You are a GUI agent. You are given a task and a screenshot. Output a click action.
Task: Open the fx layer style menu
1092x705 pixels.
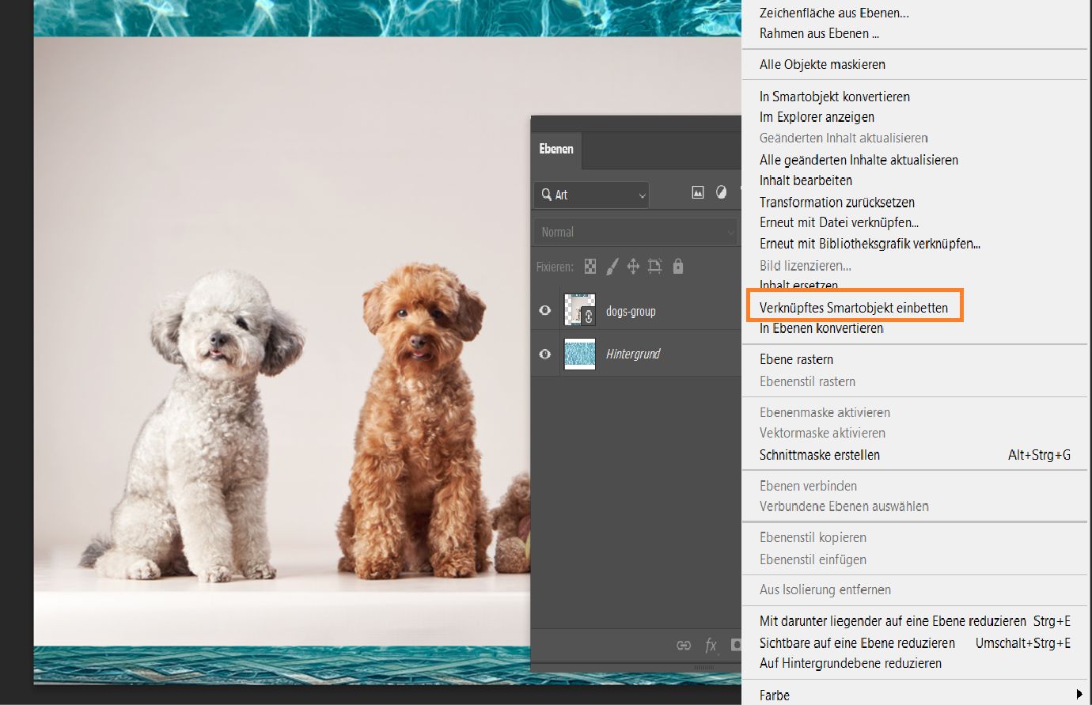point(711,646)
